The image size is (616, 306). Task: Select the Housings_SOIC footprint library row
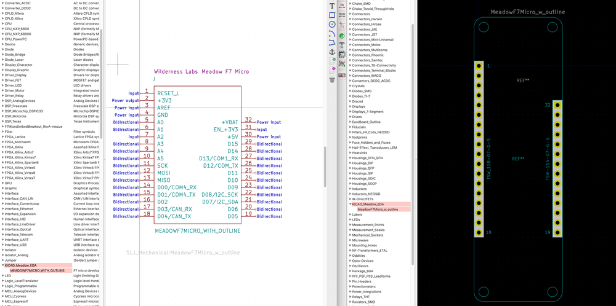click(x=379, y=178)
